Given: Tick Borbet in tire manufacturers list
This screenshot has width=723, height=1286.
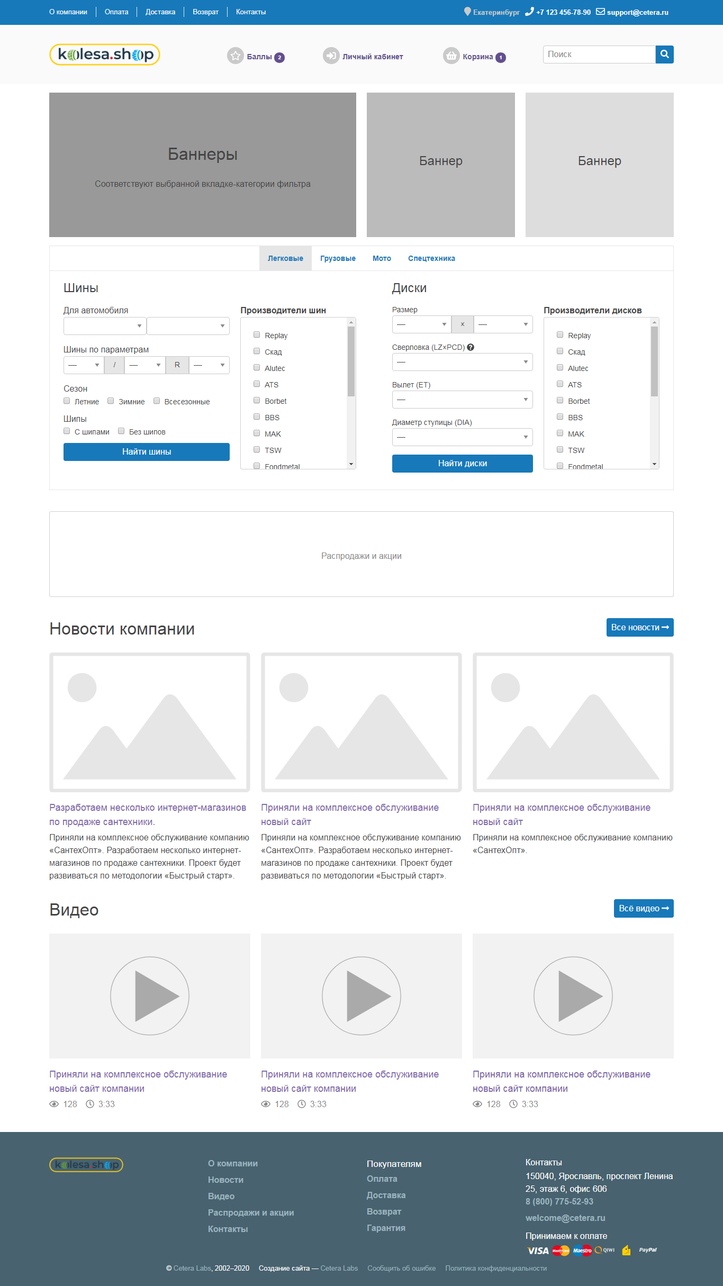Looking at the screenshot, I should tap(257, 401).
